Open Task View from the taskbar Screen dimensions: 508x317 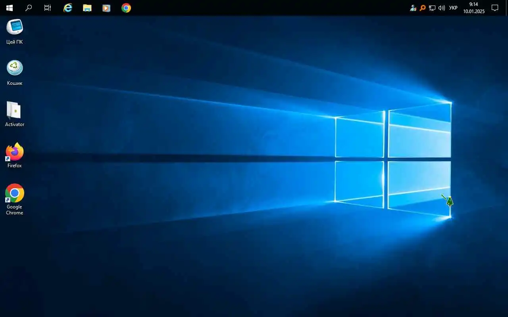pyautogui.click(x=48, y=8)
